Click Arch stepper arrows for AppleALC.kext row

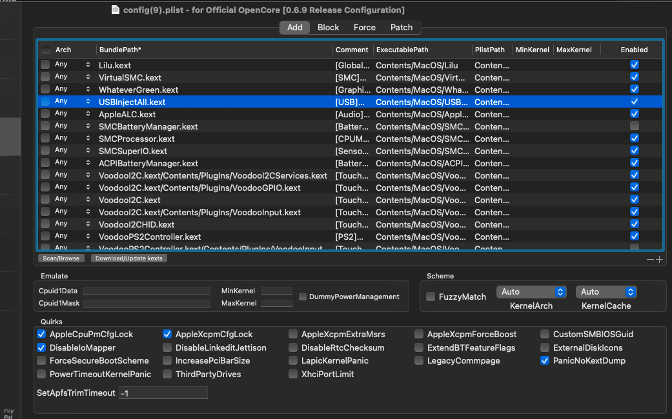point(88,114)
